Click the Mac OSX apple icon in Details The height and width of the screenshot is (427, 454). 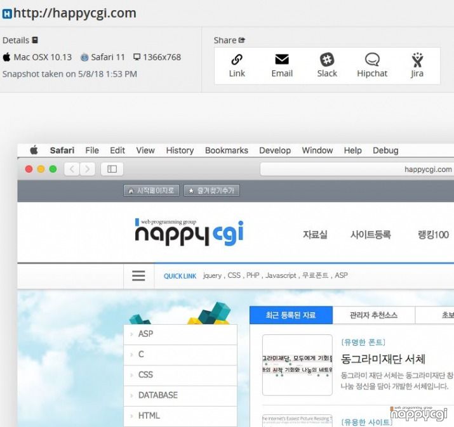tap(6, 56)
